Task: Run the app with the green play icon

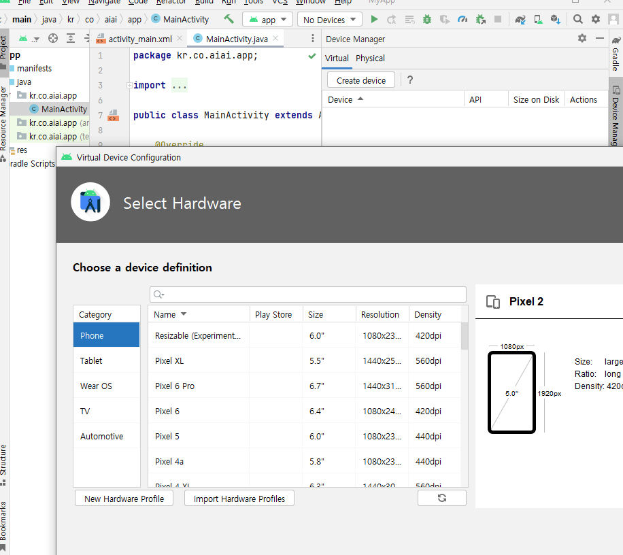Action: [374, 19]
